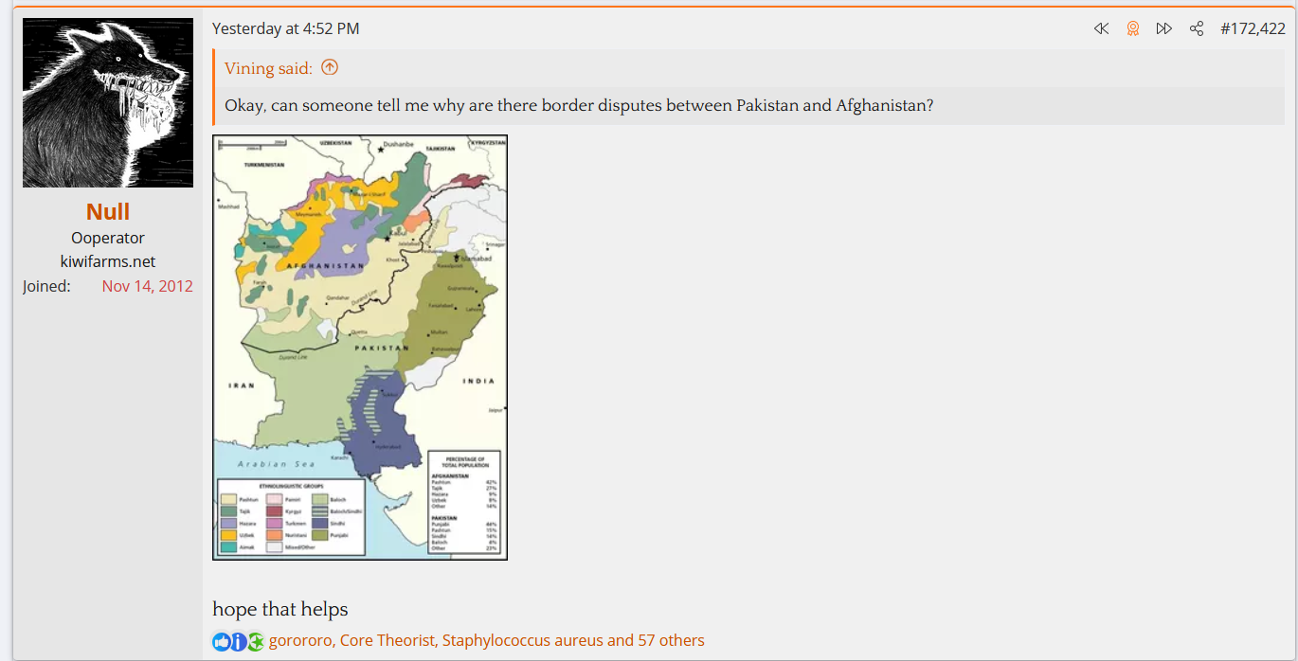
Task: View reactions from gorororo and 57 others
Action: tap(486, 640)
